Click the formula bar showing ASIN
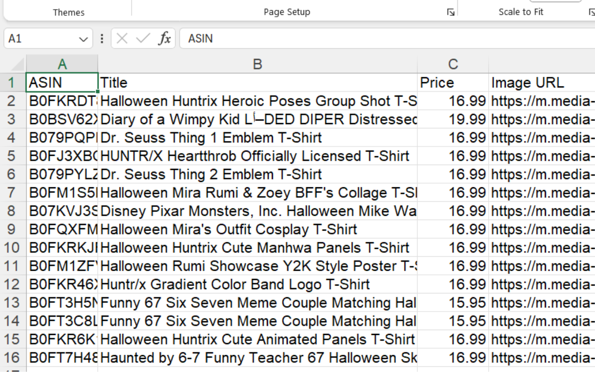This screenshot has height=372, width=595. (387, 39)
